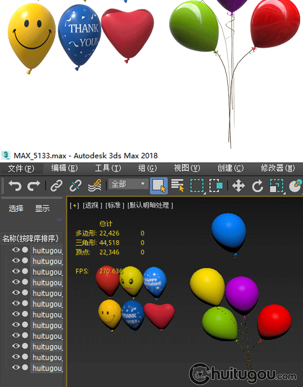This screenshot has width=303, height=387.
Task: Click the FPS: 270.636 readout
Action: [99, 271]
